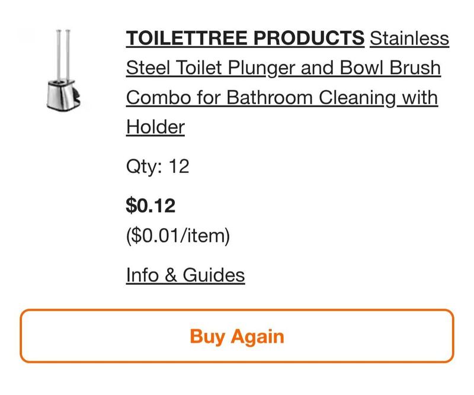This screenshot has height=395, width=474.
Task: Click the word Stainless in the title
Action: pos(409,38)
